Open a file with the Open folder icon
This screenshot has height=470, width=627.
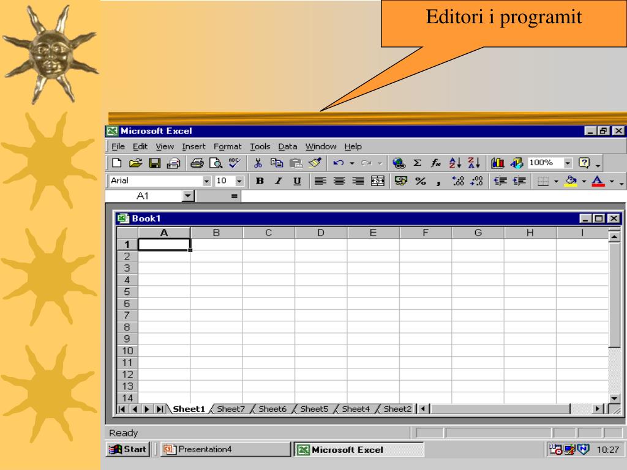pyautogui.click(x=135, y=163)
